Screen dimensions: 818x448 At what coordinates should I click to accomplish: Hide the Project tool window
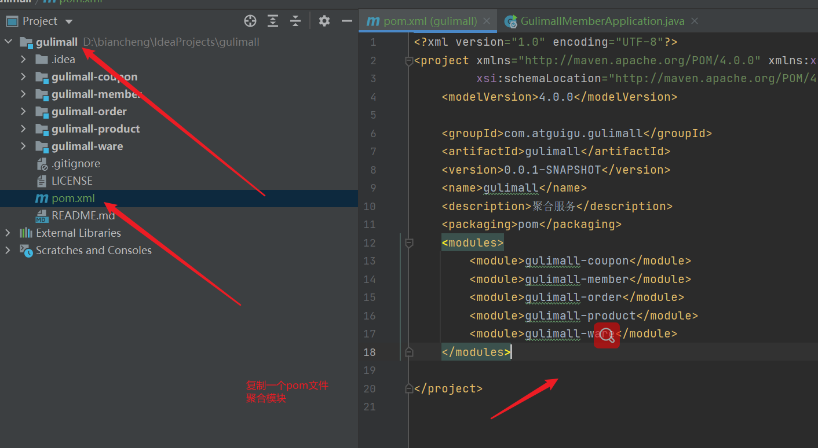click(x=347, y=21)
